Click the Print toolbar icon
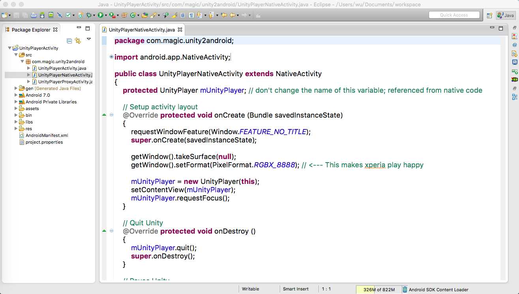519x294 pixels. click(x=34, y=15)
